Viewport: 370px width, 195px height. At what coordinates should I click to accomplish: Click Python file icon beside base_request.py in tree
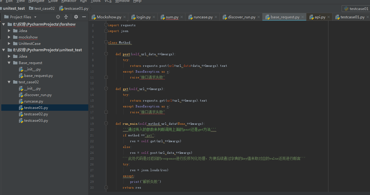pos(21,76)
